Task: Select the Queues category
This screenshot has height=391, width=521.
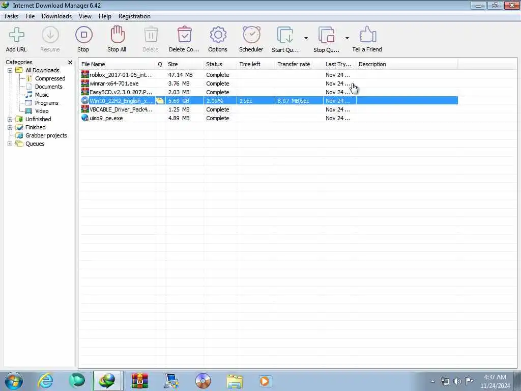Action: (x=35, y=144)
